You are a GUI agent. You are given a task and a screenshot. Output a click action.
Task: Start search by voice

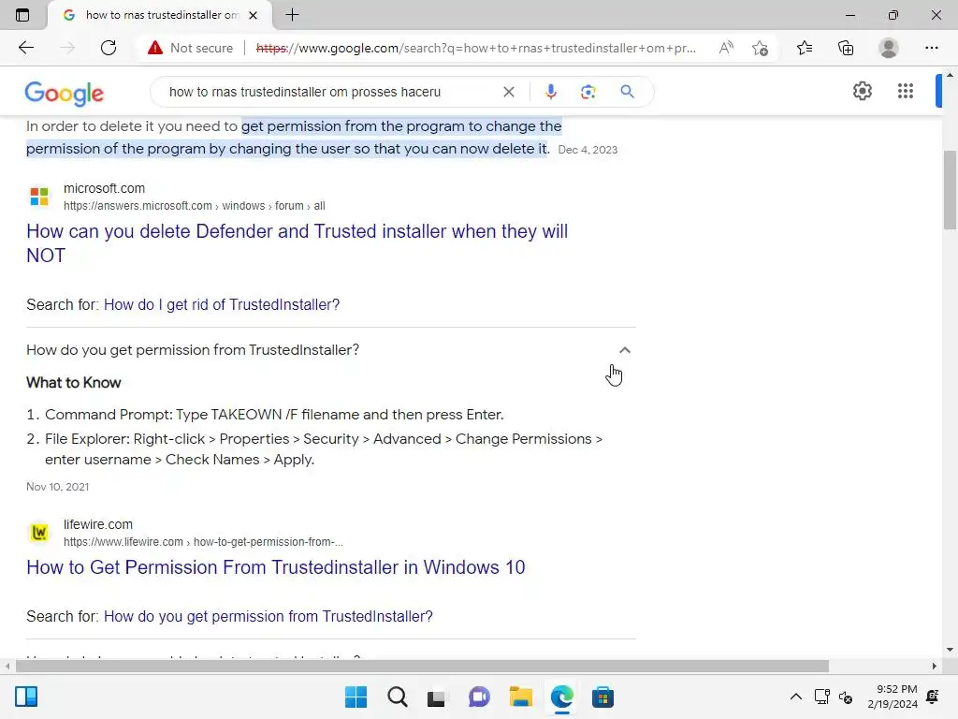pyautogui.click(x=550, y=92)
